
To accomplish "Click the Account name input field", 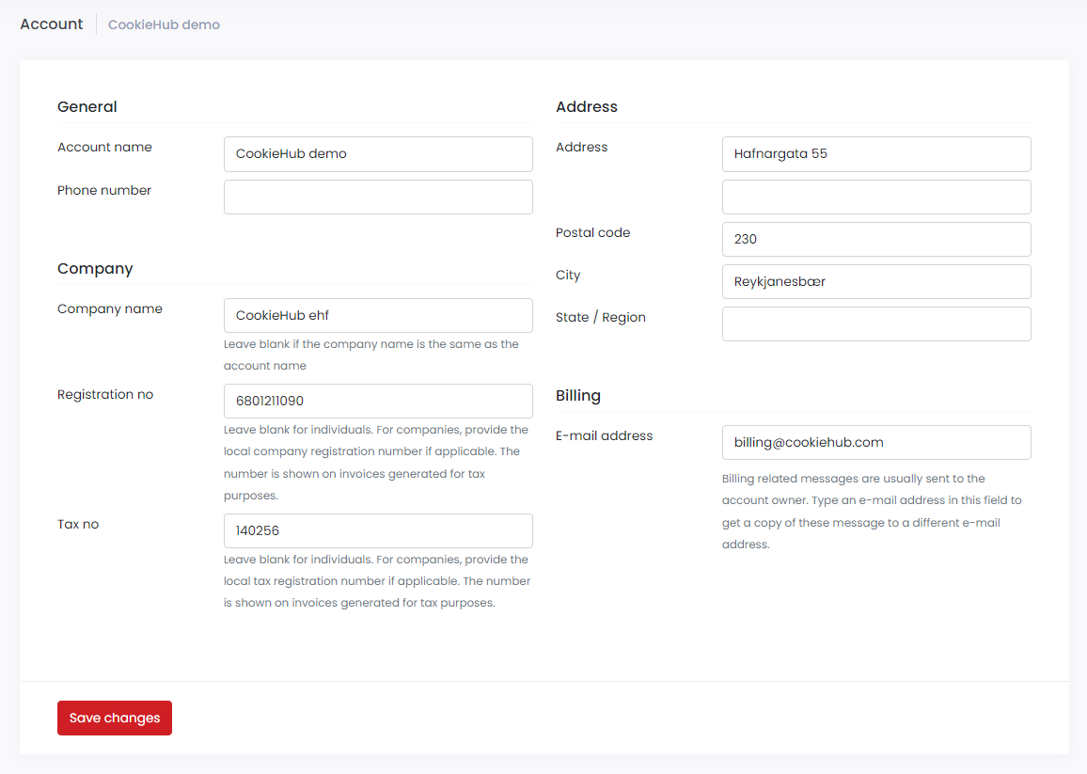I will point(378,154).
